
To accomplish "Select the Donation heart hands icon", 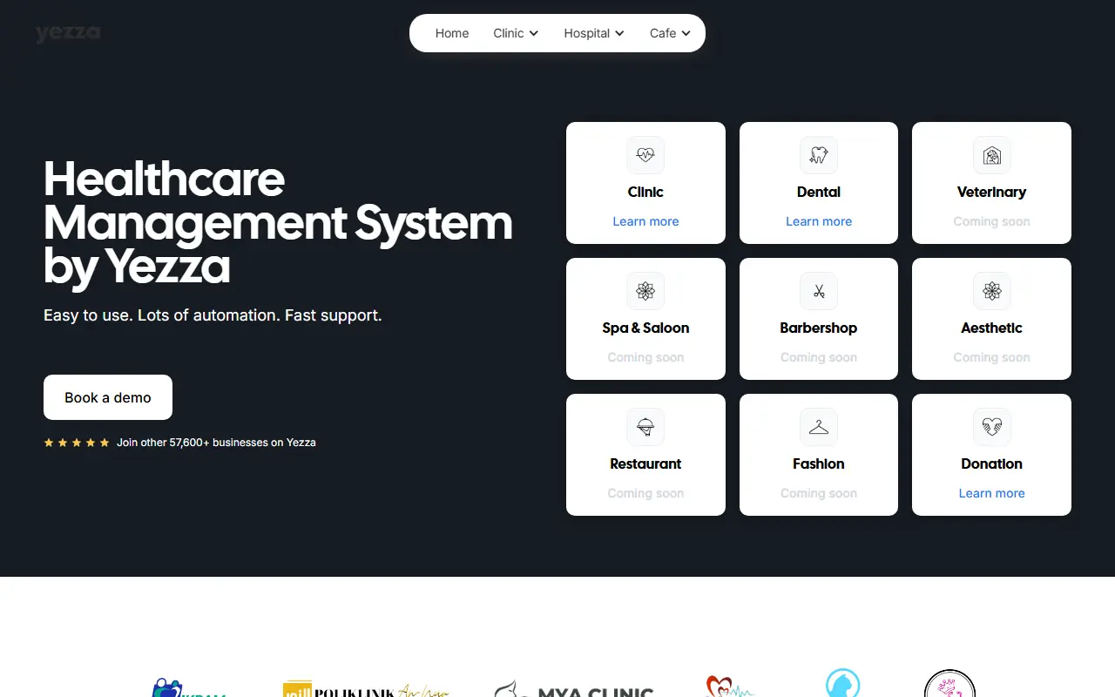I will (991, 427).
